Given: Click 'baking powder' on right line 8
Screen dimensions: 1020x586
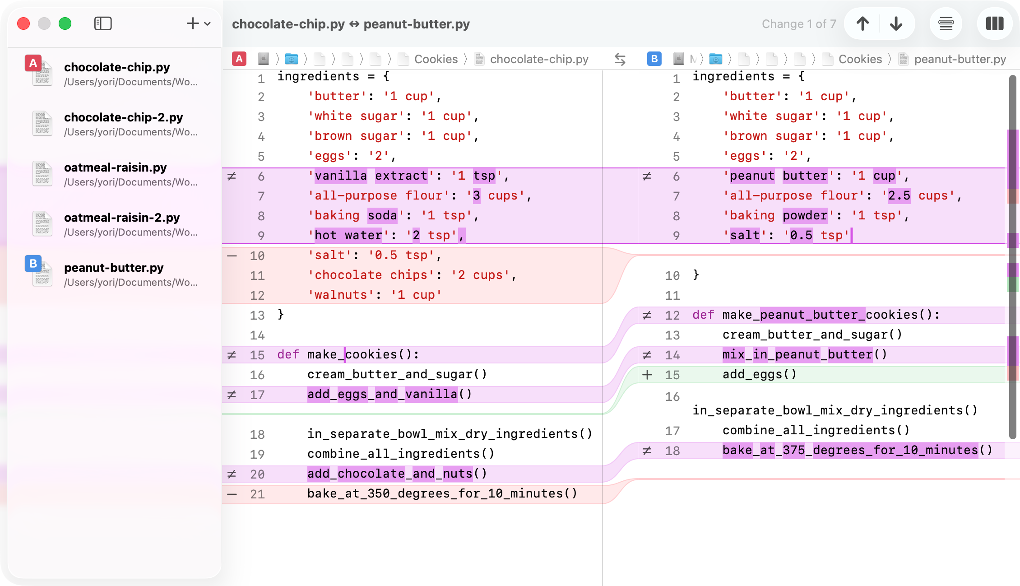Looking at the screenshot, I should pyautogui.click(x=779, y=215).
